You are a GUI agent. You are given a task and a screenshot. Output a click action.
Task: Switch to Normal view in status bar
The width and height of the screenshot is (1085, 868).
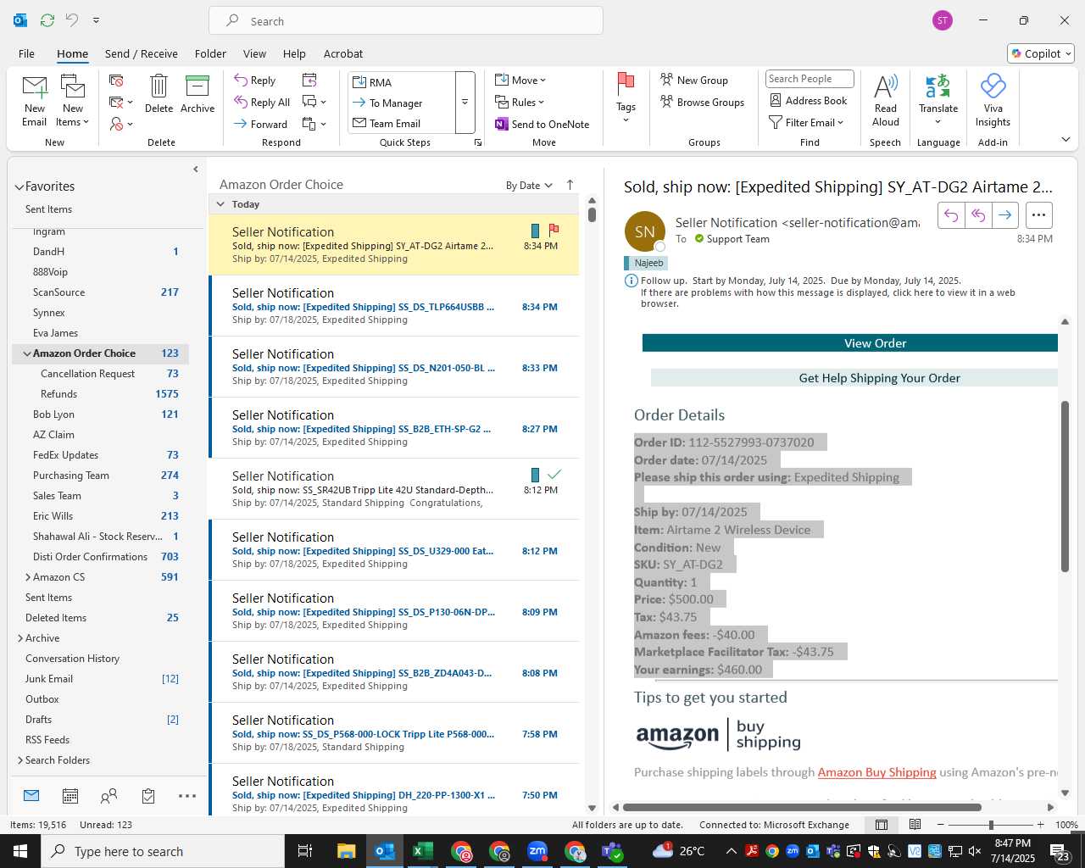[882, 825]
